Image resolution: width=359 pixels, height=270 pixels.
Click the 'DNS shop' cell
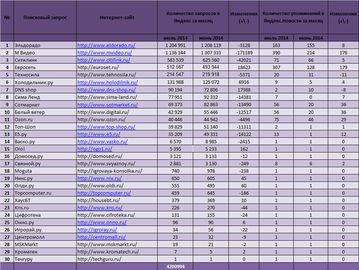[x=45, y=90]
